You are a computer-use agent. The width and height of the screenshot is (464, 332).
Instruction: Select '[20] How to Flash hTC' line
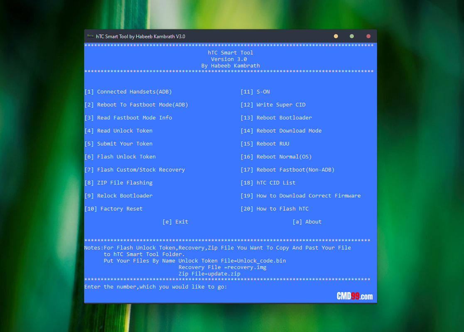275,209
